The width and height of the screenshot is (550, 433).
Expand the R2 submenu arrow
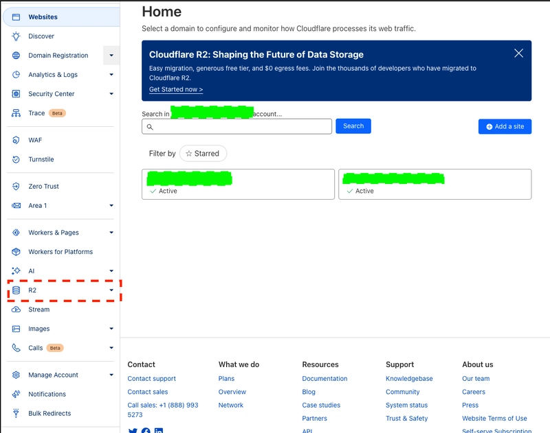[111, 290]
